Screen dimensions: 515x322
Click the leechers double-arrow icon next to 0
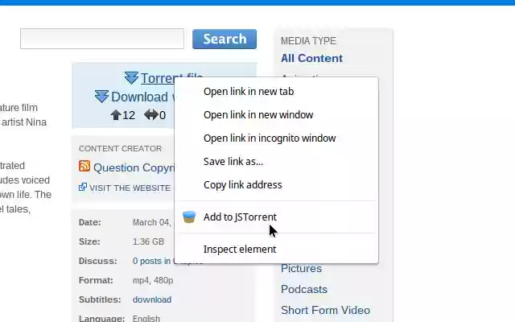151,114
